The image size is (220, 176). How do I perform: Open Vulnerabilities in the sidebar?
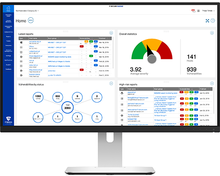click(x=8, y=32)
